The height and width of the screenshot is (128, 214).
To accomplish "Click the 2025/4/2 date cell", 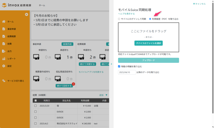I will (47, 123).
